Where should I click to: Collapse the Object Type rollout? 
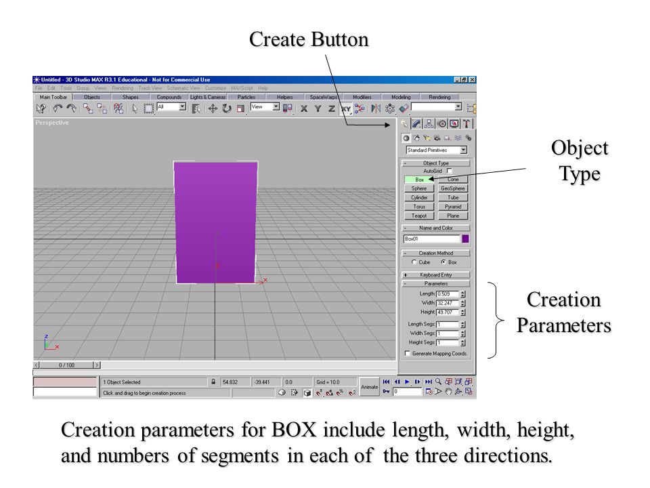coord(435,163)
